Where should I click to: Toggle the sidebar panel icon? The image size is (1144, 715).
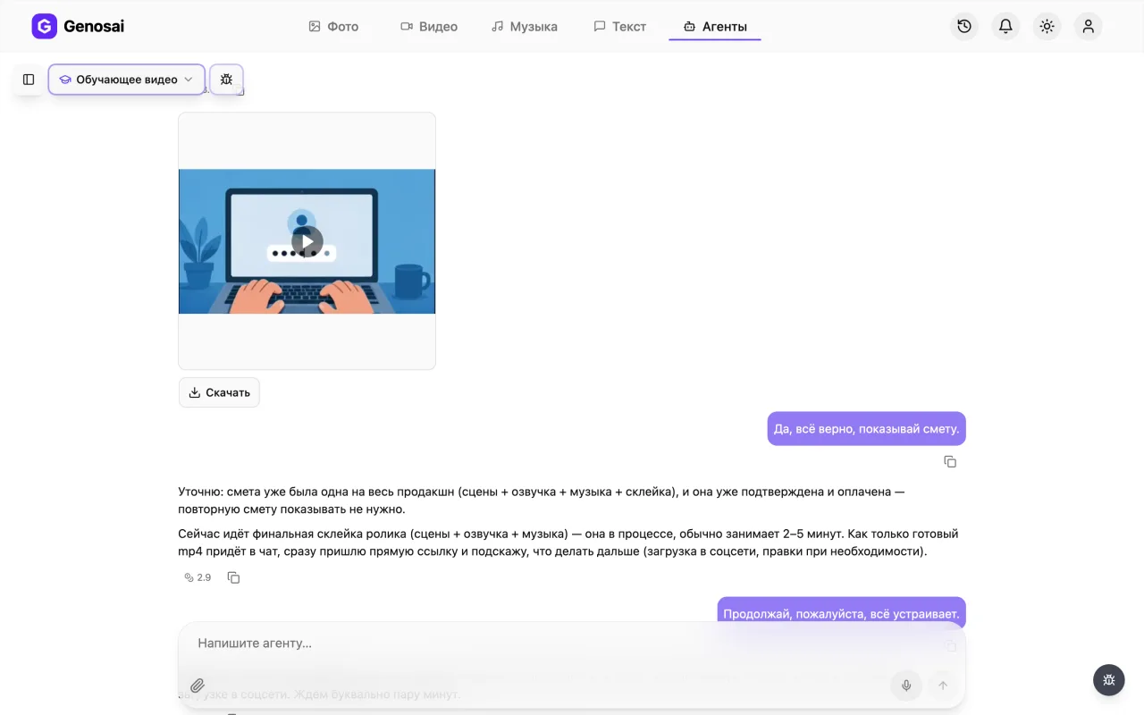coord(29,80)
